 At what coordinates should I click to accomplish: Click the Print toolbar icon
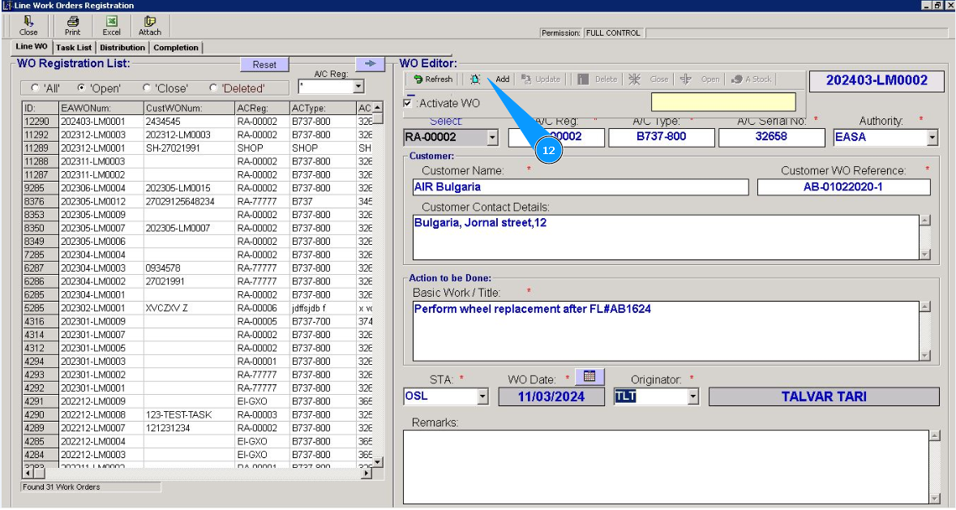point(73,25)
